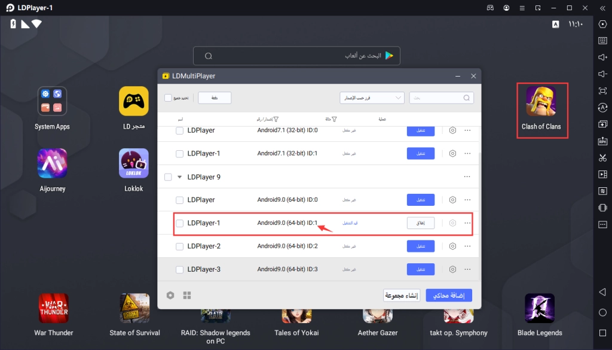Screen dimensions: 612x350
Task: Click the shake device icon in sidebar
Action: [602, 208]
